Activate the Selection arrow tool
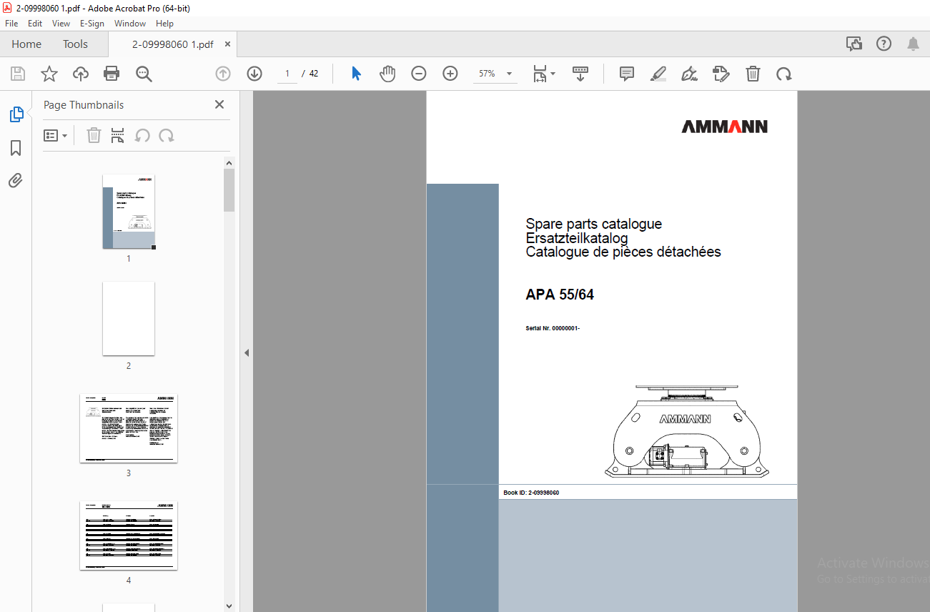 [x=356, y=74]
